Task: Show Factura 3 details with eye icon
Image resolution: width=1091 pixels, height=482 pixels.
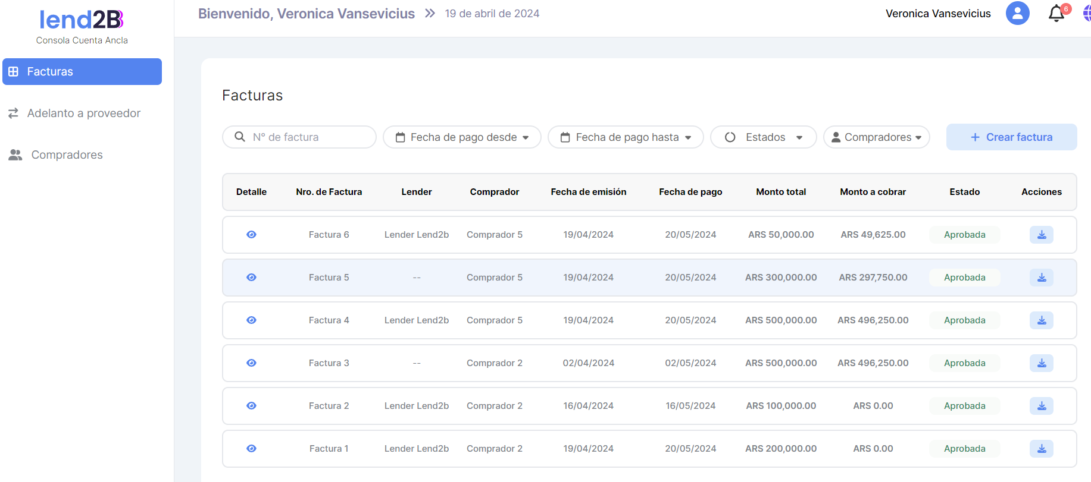Action: [251, 363]
